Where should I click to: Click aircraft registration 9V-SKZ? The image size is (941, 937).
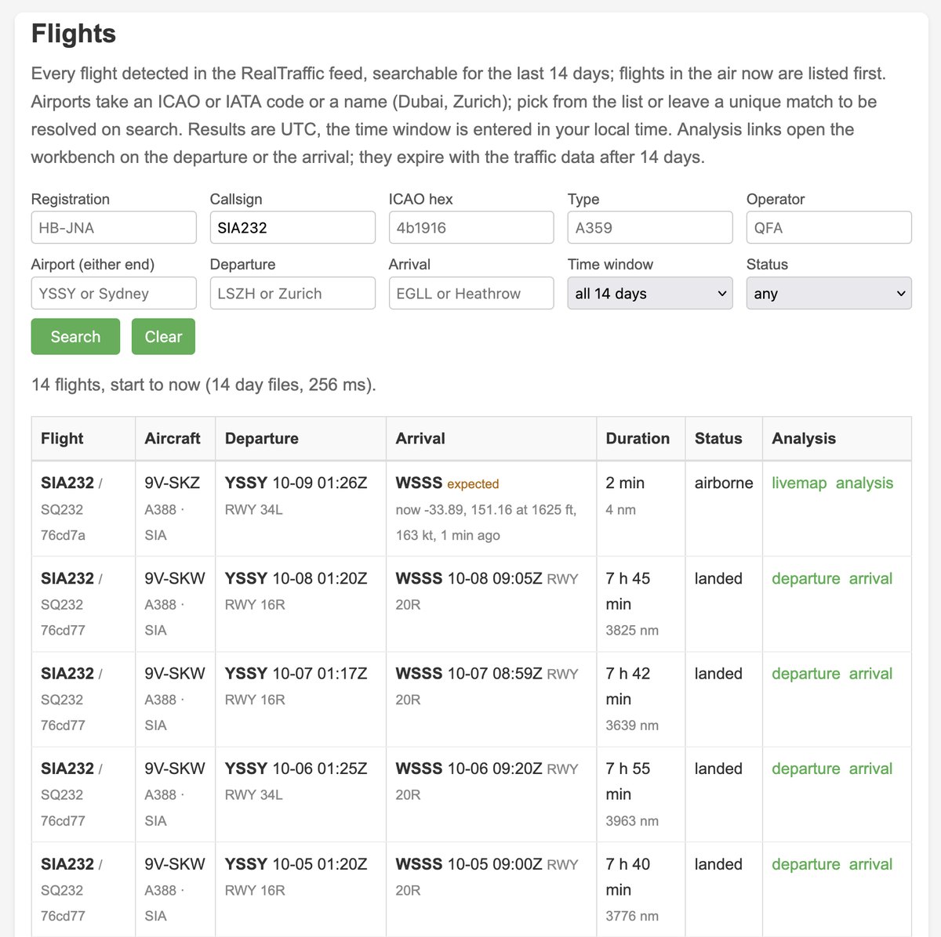click(x=173, y=483)
